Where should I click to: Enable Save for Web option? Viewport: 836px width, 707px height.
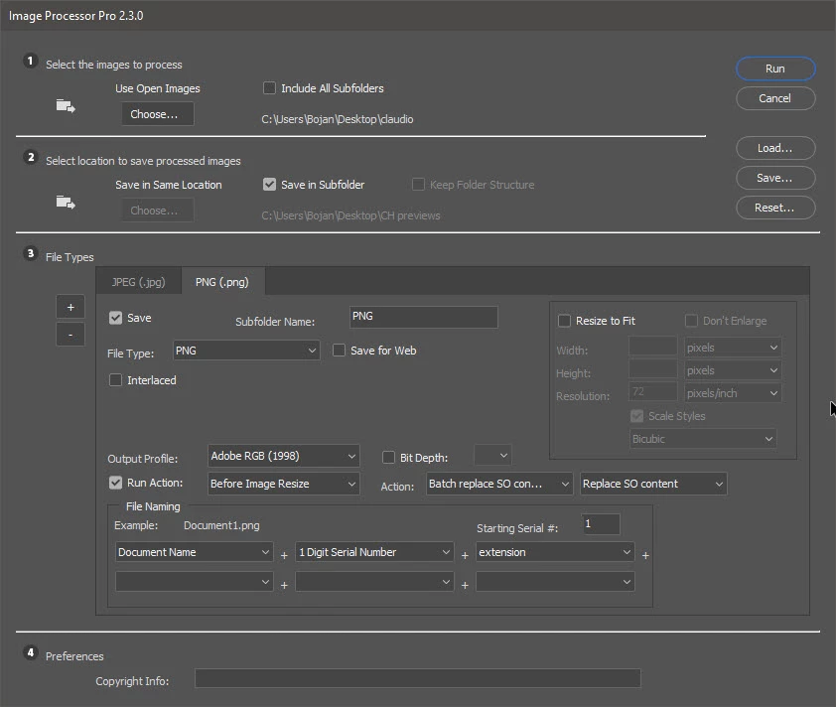click(x=339, y=351)
